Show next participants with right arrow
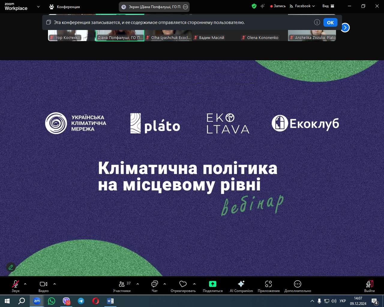This screenshot has height=307, width=384. 345,28
